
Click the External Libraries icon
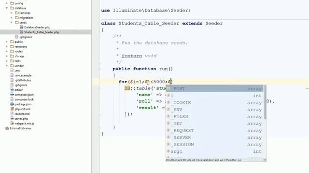pos(7,128)
